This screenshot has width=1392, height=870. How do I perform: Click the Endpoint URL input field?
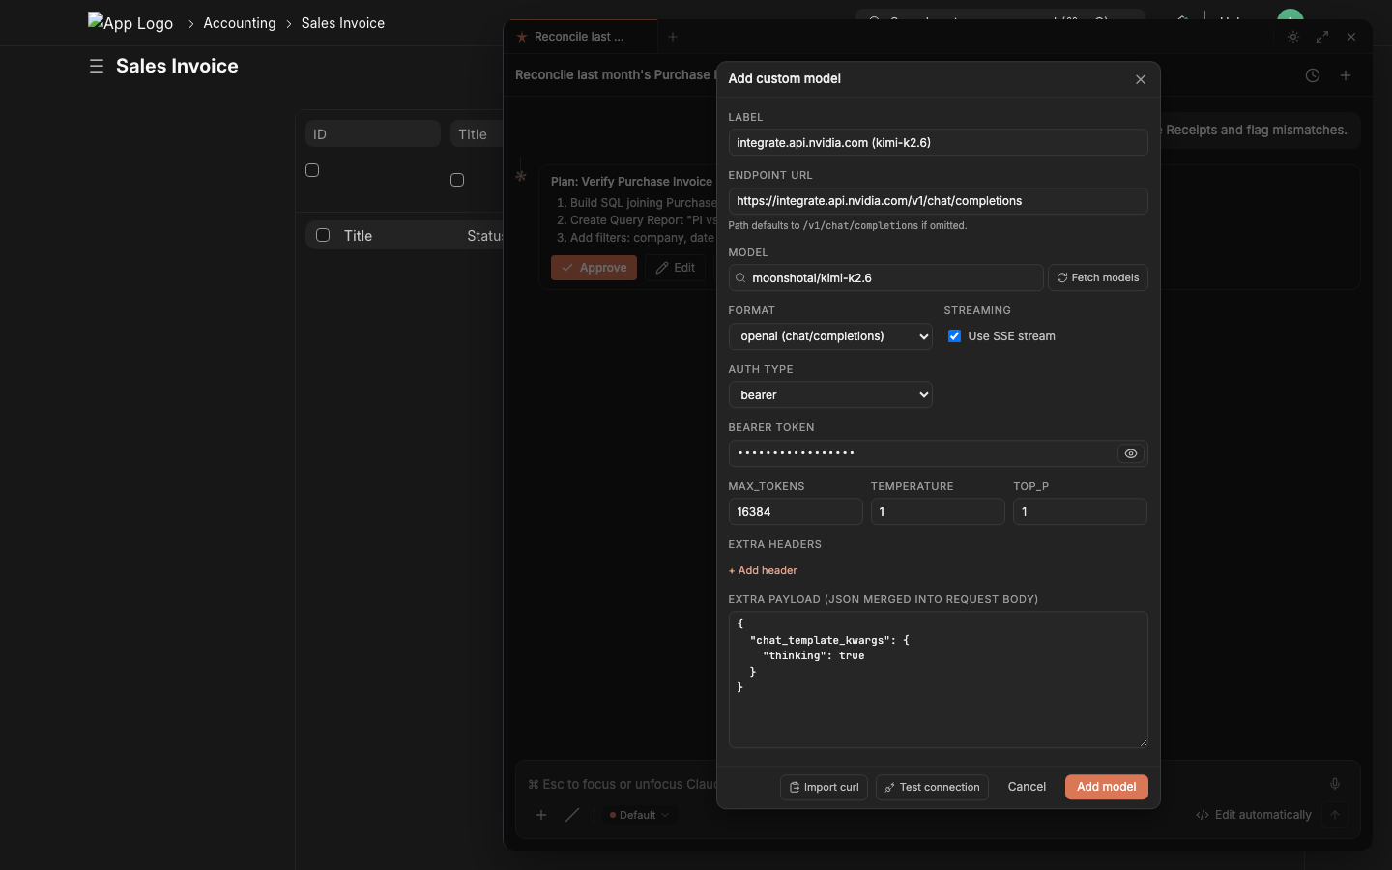pyautogui.click(x=938, y=201)
